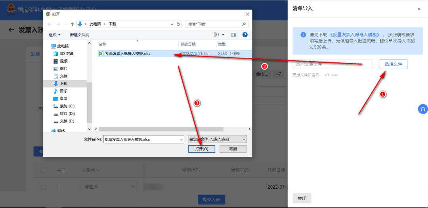Click 新建文件夹 in dialog toolbar

[x=79, y=35]
